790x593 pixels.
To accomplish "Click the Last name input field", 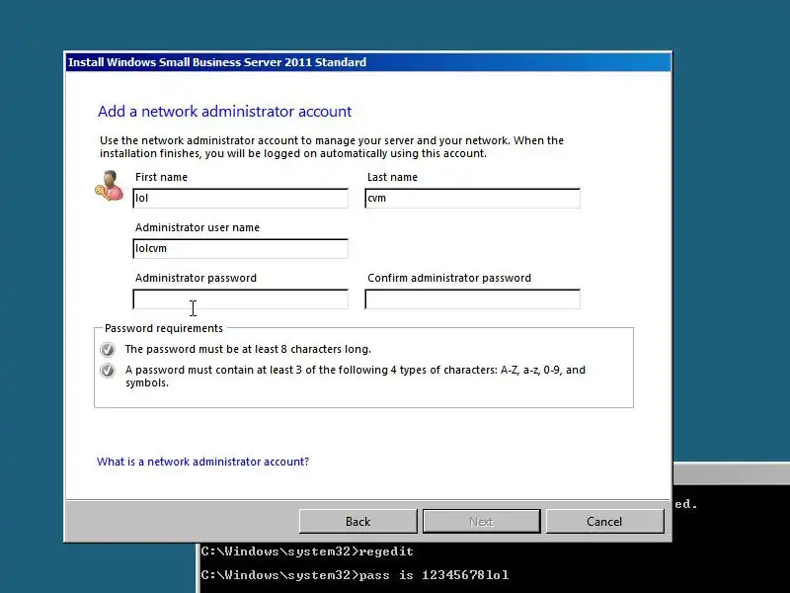I will point(472,199).
